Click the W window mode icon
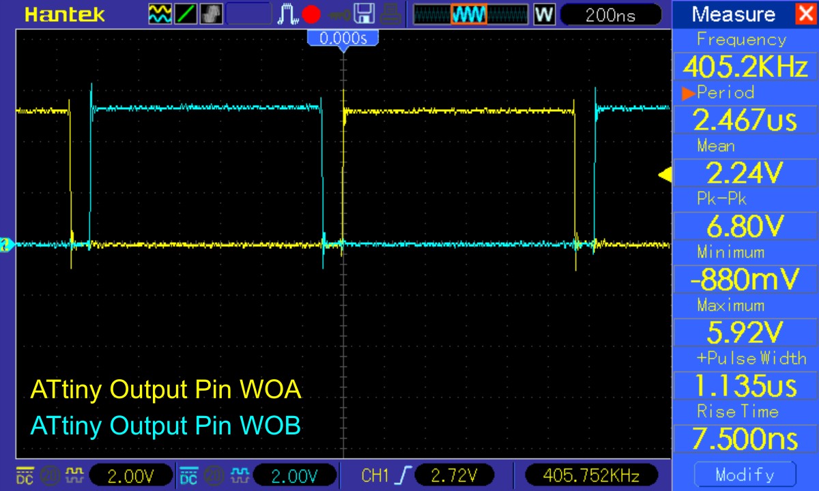Screen dimensions: 819x491 (x=543, y=14)
